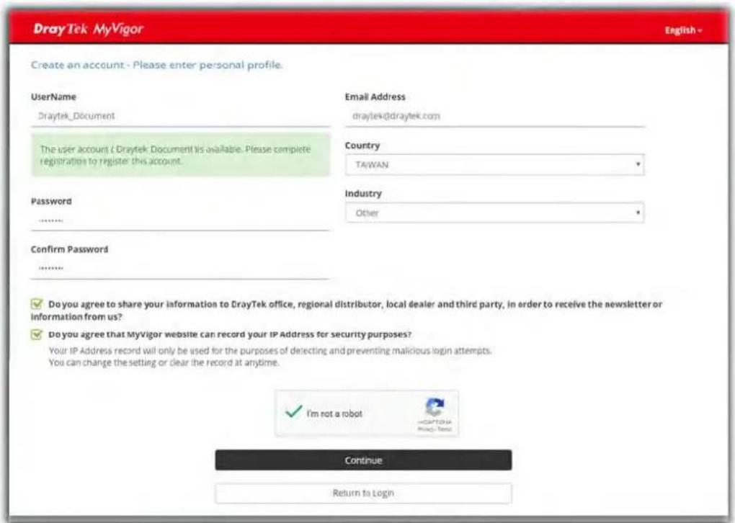Open the reCAPTCHA Privacy link
Screen dimensions: 735x523
click(425, 429)
